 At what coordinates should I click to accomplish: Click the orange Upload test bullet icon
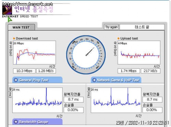pyautogui.click(x=118, y=38)
